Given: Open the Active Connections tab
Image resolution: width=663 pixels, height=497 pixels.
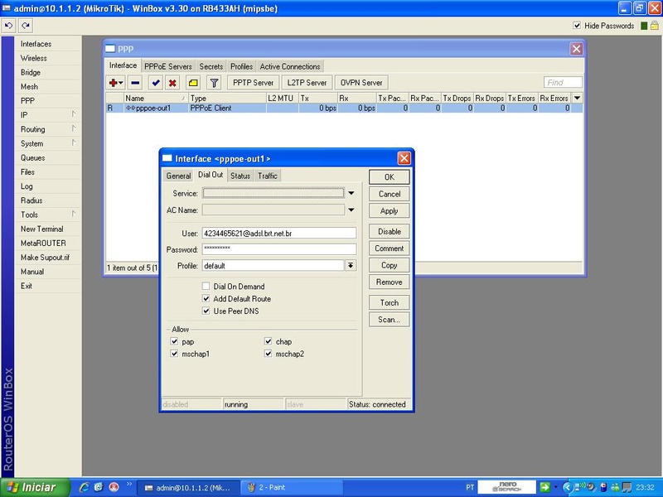Looking at the screenshot, I should click(x=290, y=67).
